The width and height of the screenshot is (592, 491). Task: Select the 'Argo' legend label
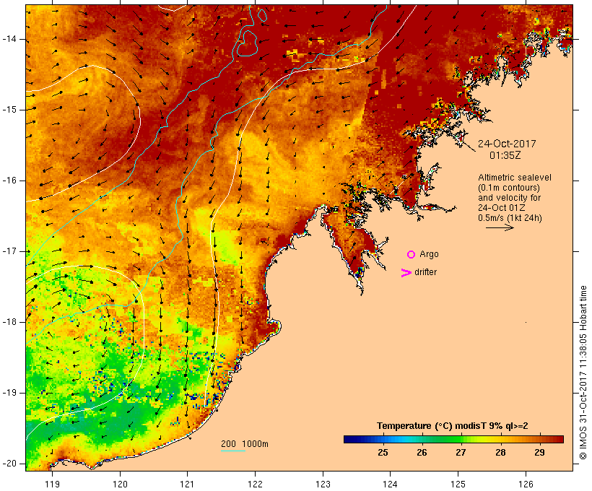(x=430, y=254)
